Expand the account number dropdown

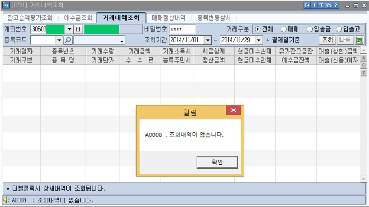point(69,29)
